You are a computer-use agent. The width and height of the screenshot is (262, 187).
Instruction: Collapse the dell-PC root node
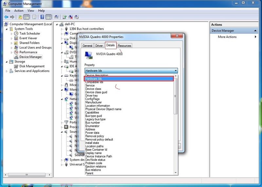(57, 24)
